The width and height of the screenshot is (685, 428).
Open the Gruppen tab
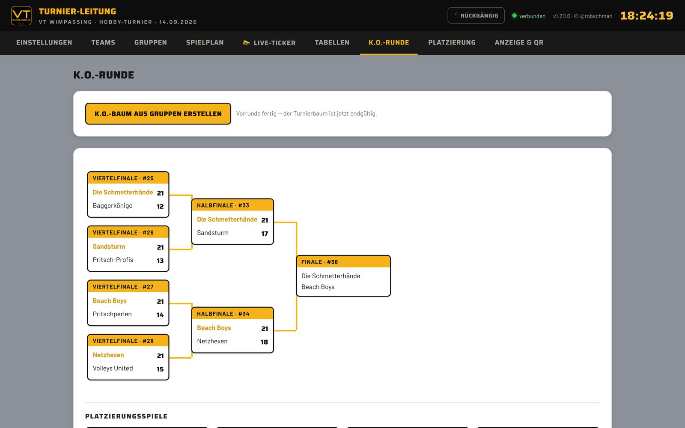tap(151, 42)
